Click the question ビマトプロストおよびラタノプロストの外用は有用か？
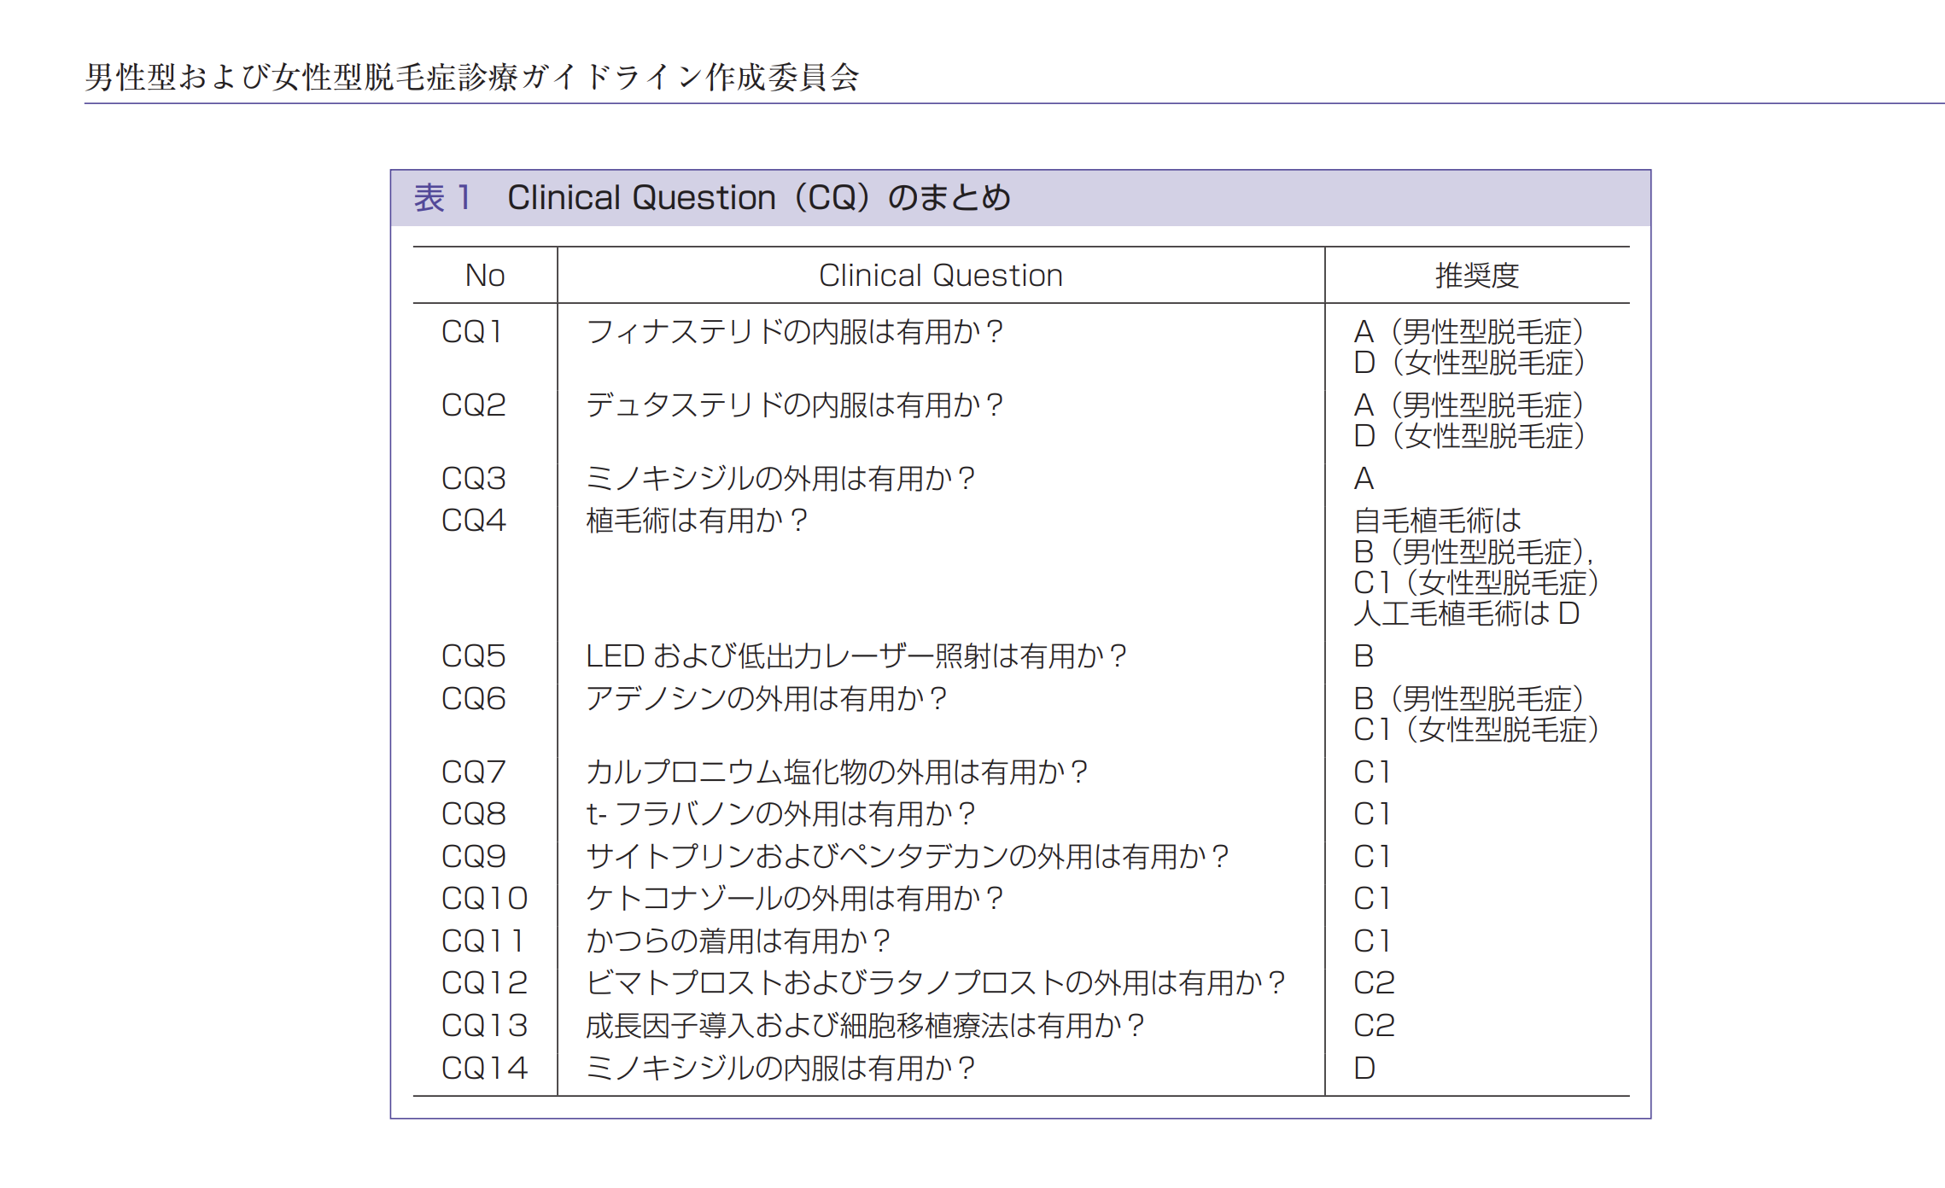 point(936,983)
